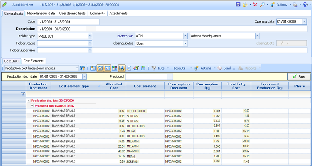This screenshot has width=312, height=167.
Task: Click the printer icon in the top toolbar
Action: [x=295, y=4]
